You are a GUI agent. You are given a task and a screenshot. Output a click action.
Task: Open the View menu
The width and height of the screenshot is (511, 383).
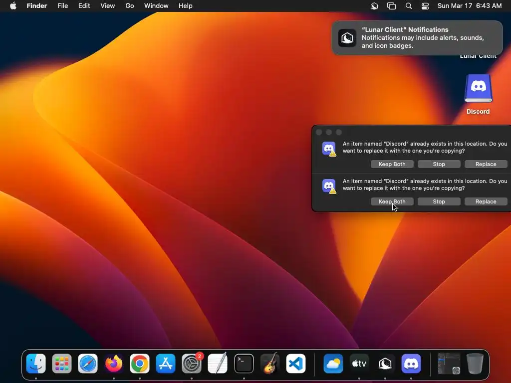[108, 6]
